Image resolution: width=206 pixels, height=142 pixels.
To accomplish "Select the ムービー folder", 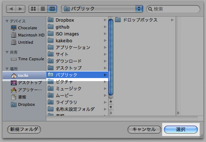I will (x=77, y=95).
